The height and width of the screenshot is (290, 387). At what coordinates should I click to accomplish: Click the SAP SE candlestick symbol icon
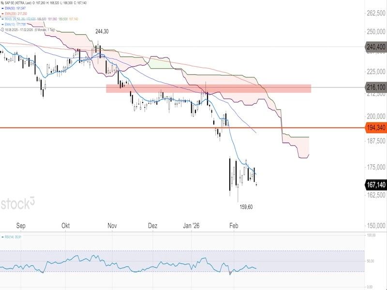point(2,3)
